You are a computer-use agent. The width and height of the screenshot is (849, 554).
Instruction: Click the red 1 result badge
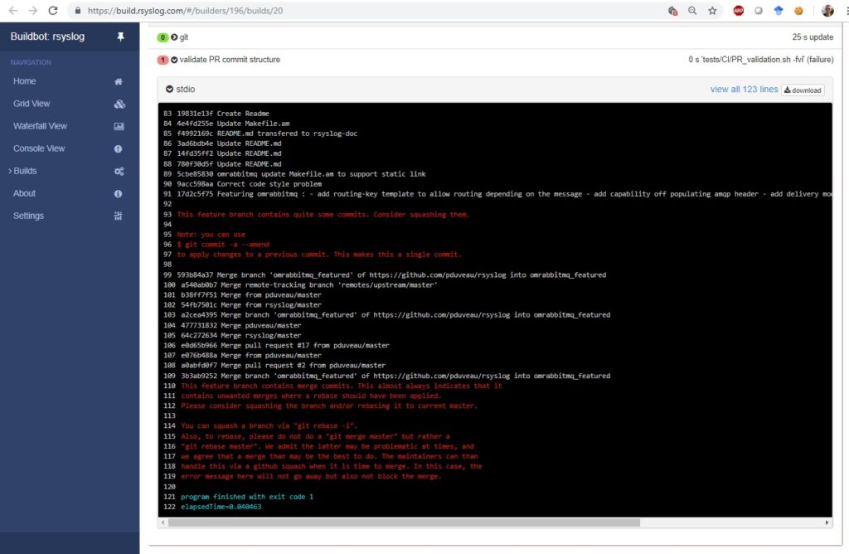tap(163, 60)
